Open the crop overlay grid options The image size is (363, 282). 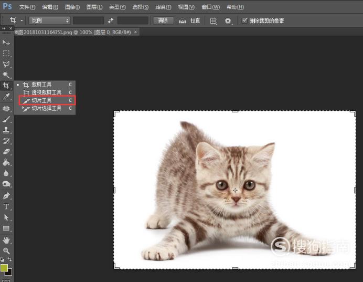click(213, 21)
